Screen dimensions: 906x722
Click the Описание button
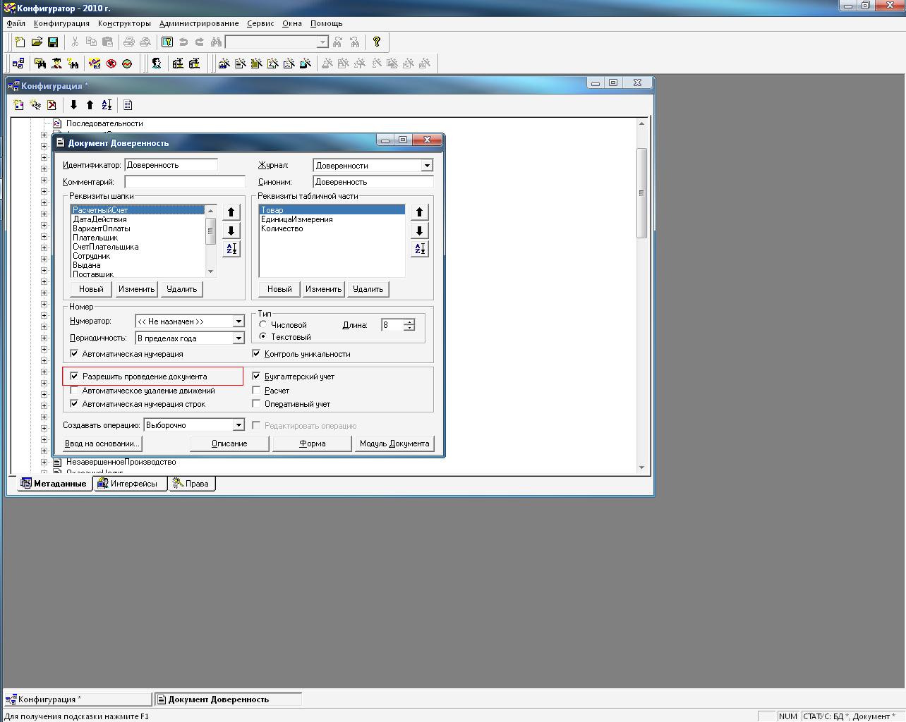point(229,443)
